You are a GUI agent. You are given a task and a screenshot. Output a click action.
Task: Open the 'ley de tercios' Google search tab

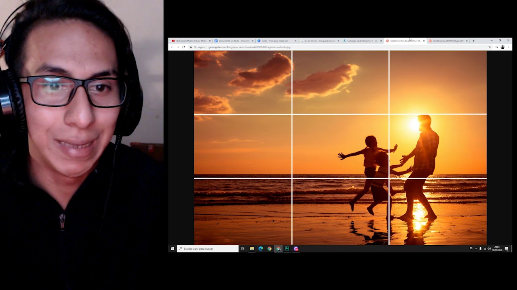pos(319,41)
